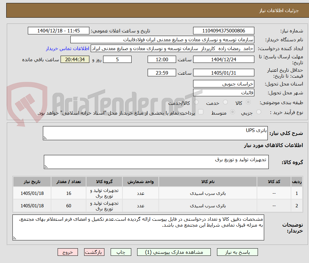Screen dimensions: 309x263
Task: Click the اطلاعات کالاهای مورد نیاز heading
Action: click(x=273, y=145)
